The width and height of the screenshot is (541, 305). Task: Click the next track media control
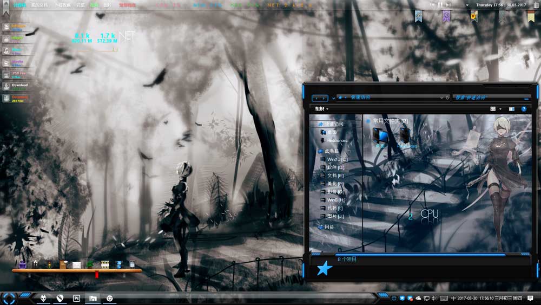click(x=448, y=5)
